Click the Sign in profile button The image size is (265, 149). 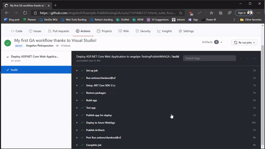coord(245,13)
